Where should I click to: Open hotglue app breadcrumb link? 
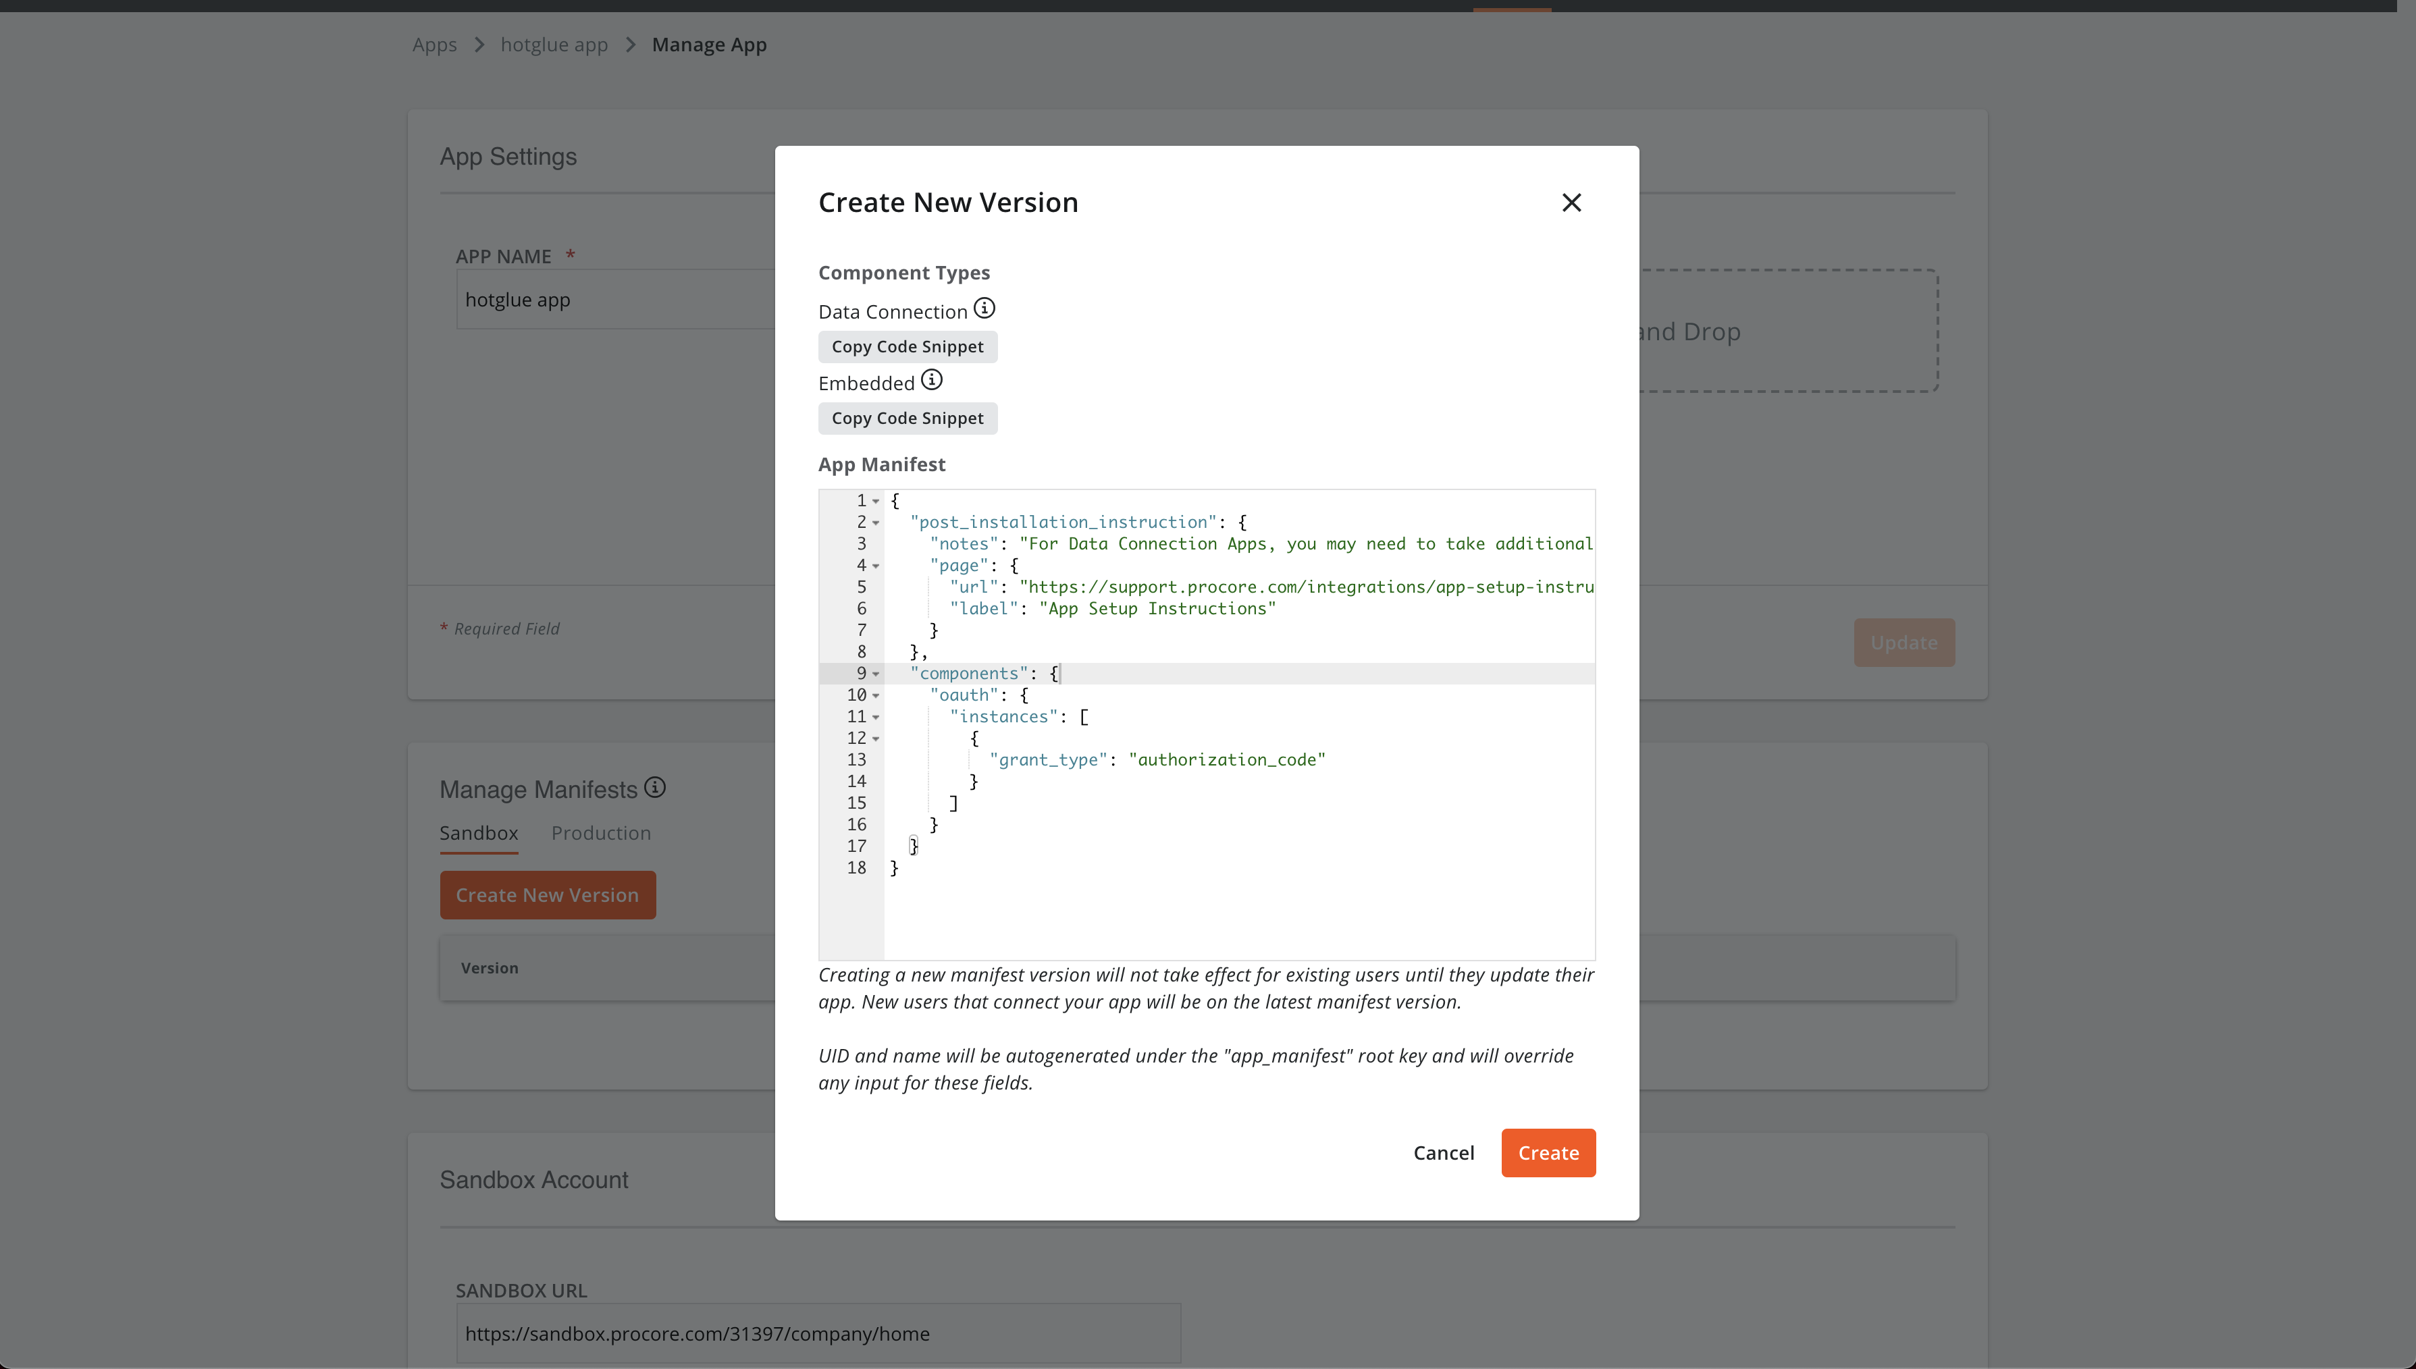554,45
